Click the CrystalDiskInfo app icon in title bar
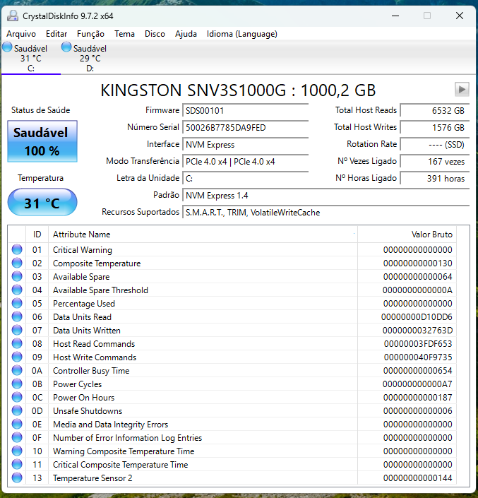This screenshot has width=478, height=498. (x=13, y=16)
